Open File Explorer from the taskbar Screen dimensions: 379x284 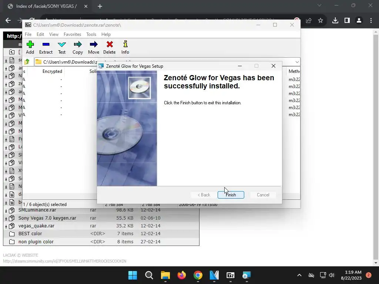coord(165,275)
